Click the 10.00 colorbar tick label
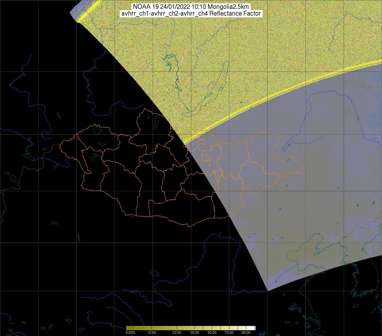The image size is (382, 336). pos(151,332)
